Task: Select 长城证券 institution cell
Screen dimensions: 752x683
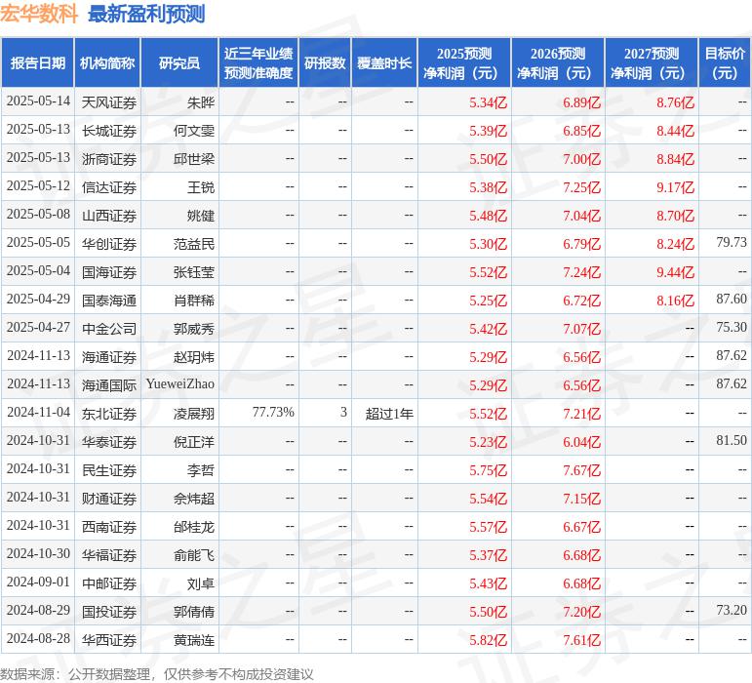Action: point(109,131)
